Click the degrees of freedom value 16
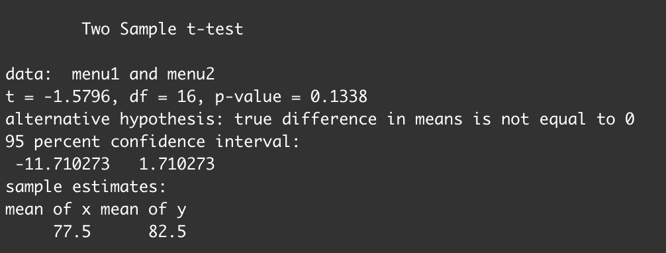Viewport: 666px width, 253px height. 186,97
